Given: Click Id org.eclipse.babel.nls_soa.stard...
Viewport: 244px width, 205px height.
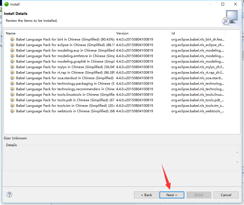Looking at the screenshot, I should pos(197,78).
